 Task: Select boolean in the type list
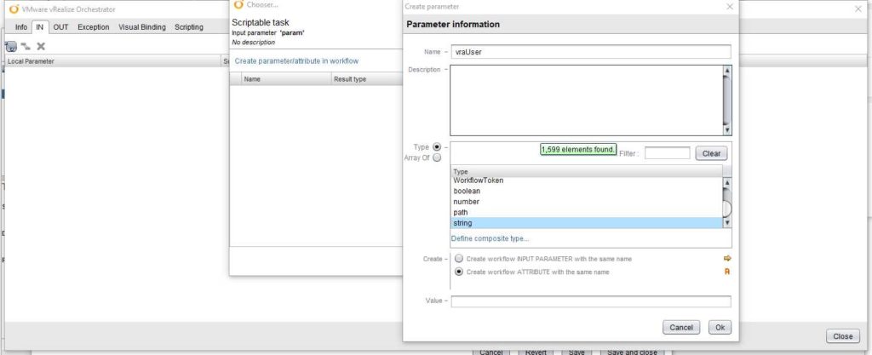click(x=586, y=191)
